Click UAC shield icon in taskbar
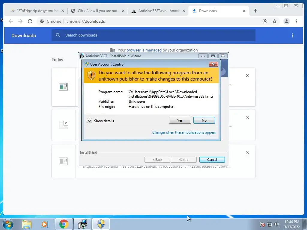Viewport: 307px width, 230px height. click(x=101, y=224)
